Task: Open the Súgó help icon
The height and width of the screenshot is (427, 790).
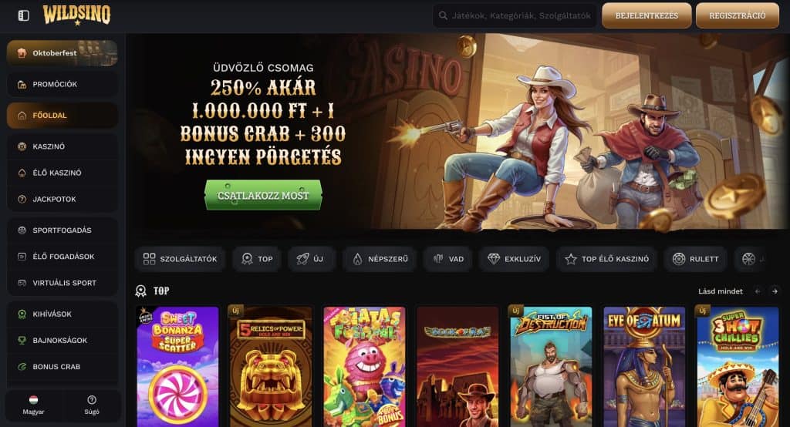Action: click(x=92, y=405)
